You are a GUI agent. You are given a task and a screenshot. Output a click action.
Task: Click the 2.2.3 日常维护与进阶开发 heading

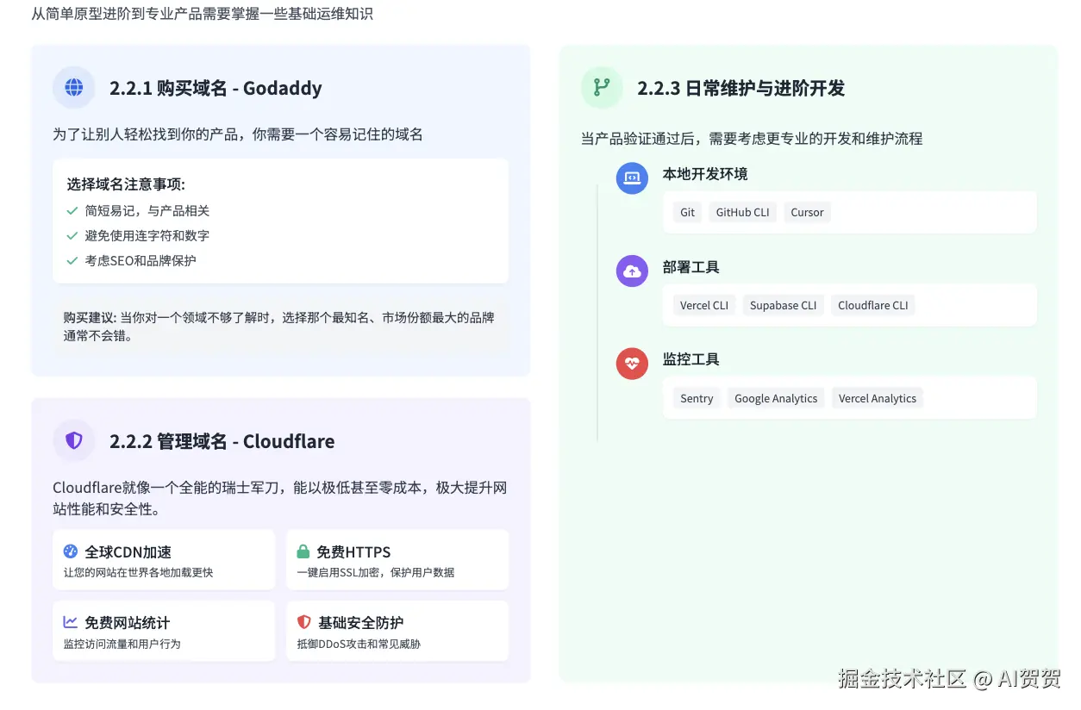click(x=740, y=88)
